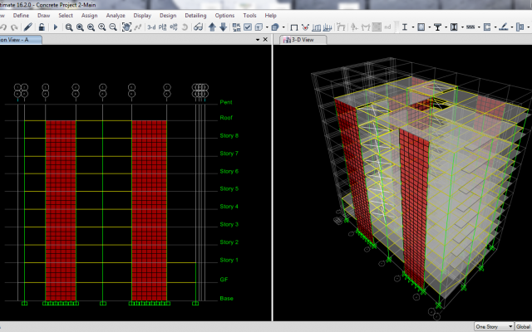Zoom in one step
The height and width of the screenshot is (332, 532).
pyautogui.click(x=101, y=27)
